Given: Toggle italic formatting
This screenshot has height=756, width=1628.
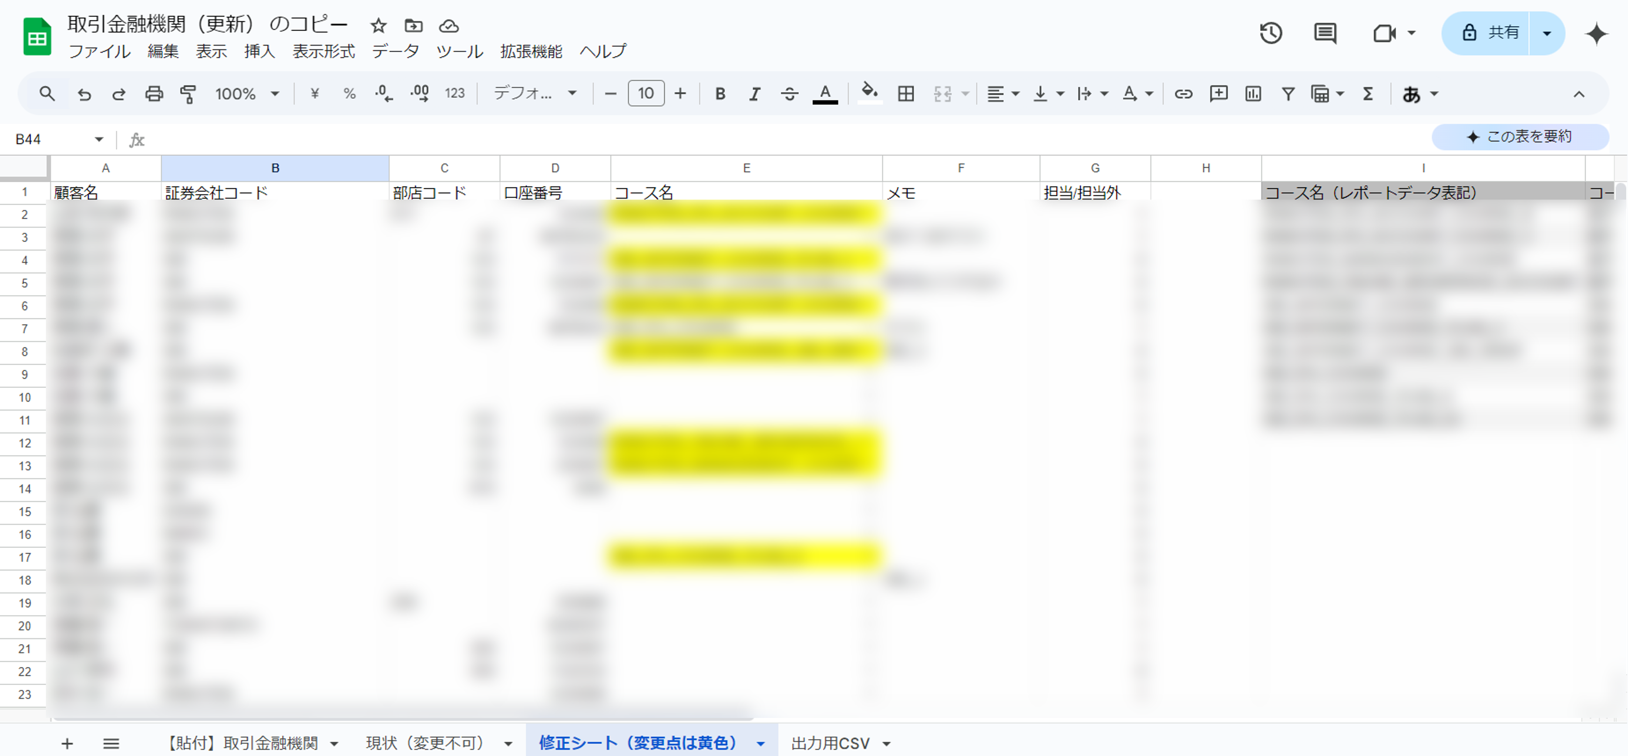Looking at the screenshot, I should click(x=754, y=94).
